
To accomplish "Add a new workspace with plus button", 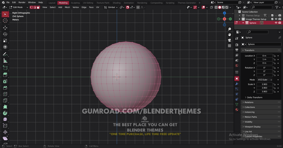I will [x=199, y=3].
